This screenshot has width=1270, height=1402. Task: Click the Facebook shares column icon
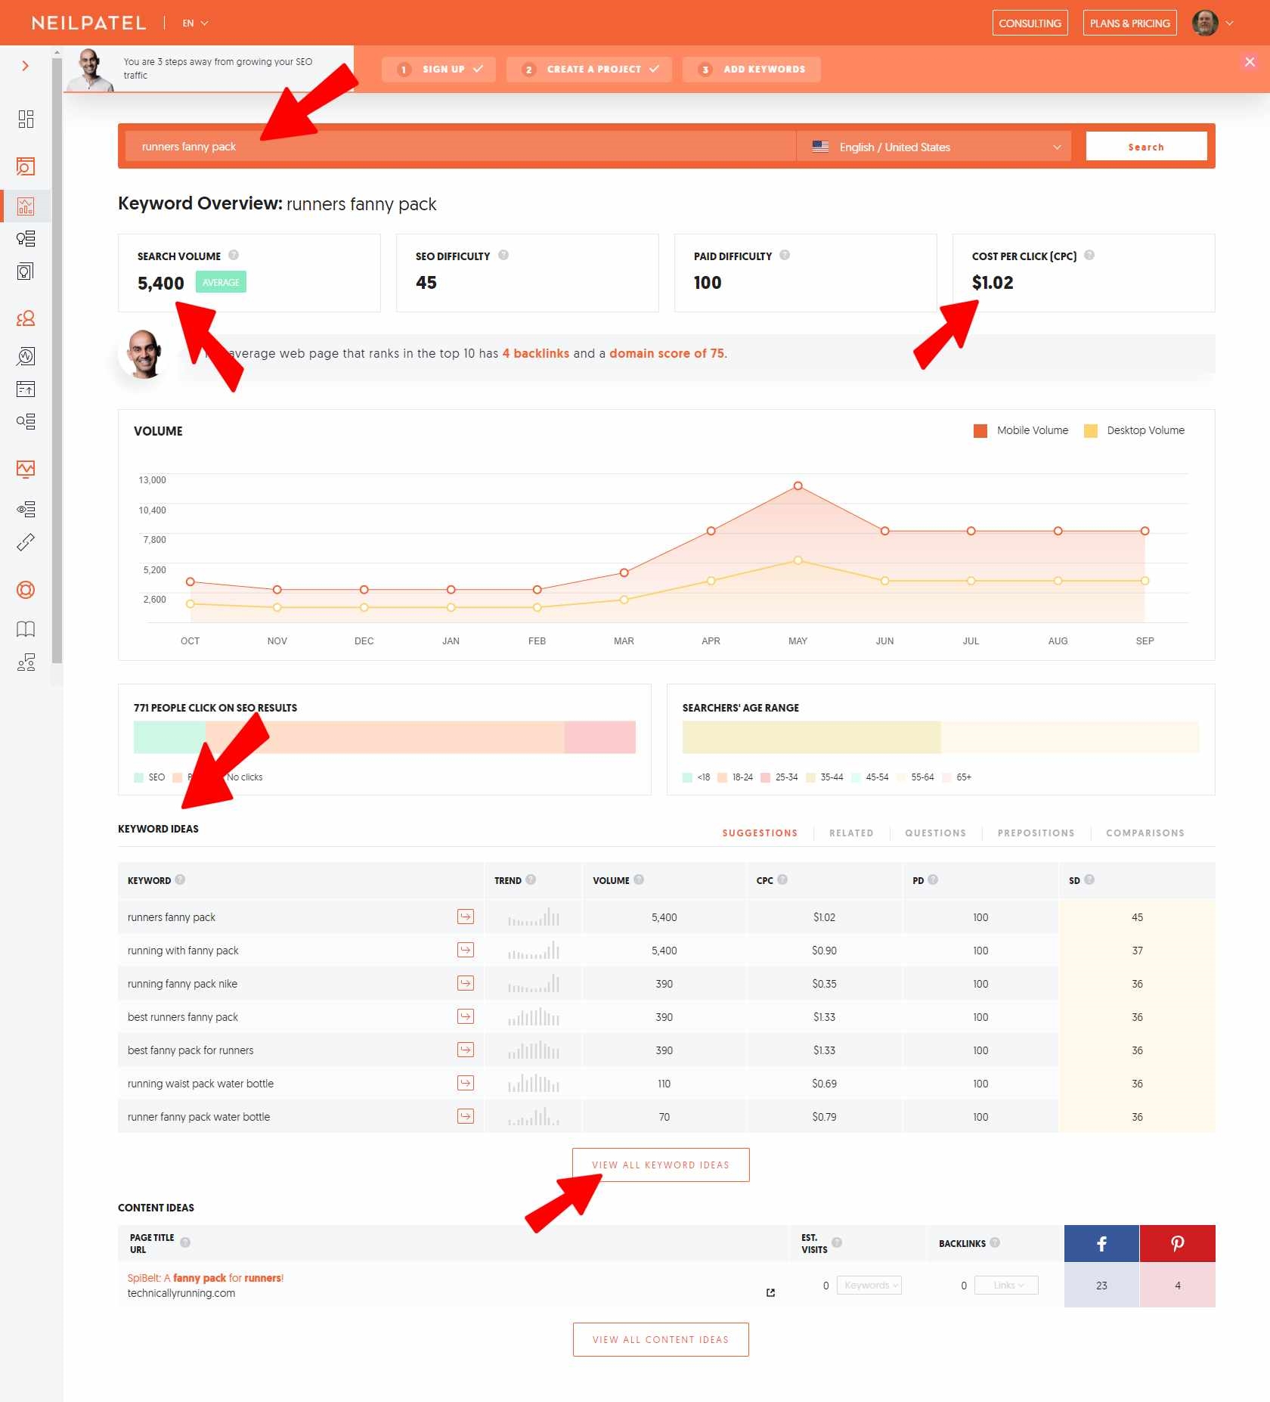point(1101,1244)
